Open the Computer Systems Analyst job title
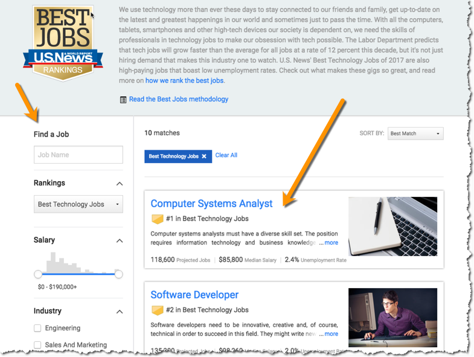 (x=211, y=204)
